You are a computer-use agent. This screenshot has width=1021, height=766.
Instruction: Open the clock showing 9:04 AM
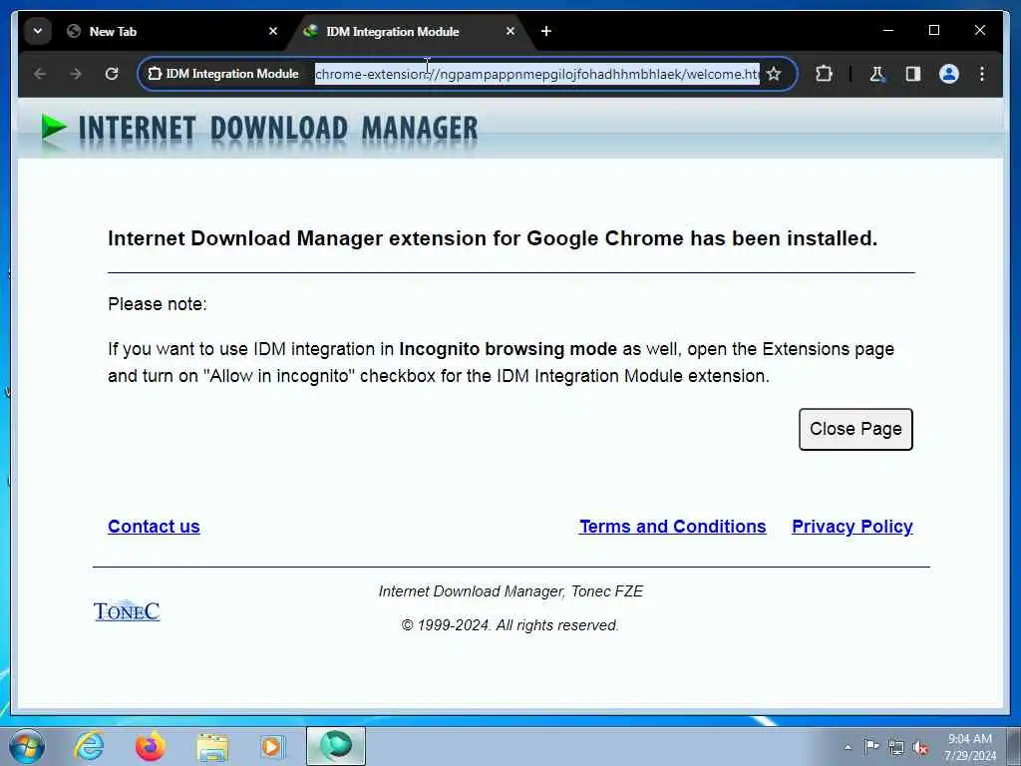pyautogui.click(x=970, y=746)
